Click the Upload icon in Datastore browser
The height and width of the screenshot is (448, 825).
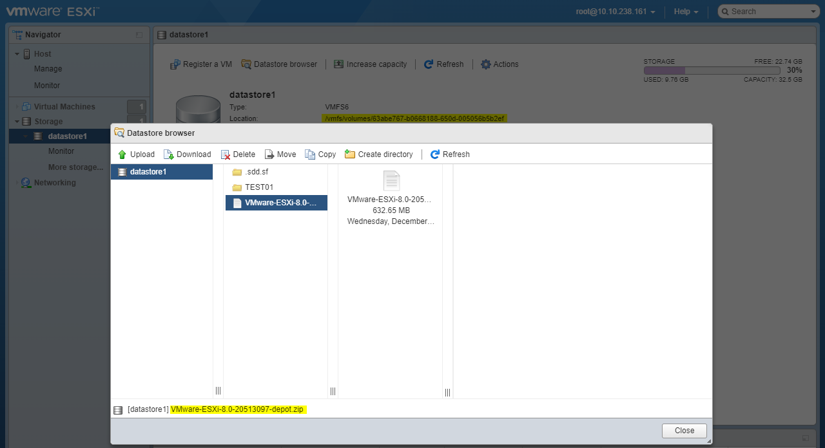pyautogui.click(x=122, y=154)
